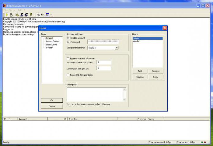213x146 pixels.
Task: Click the padlock lock-server icon
Action: 11,15
